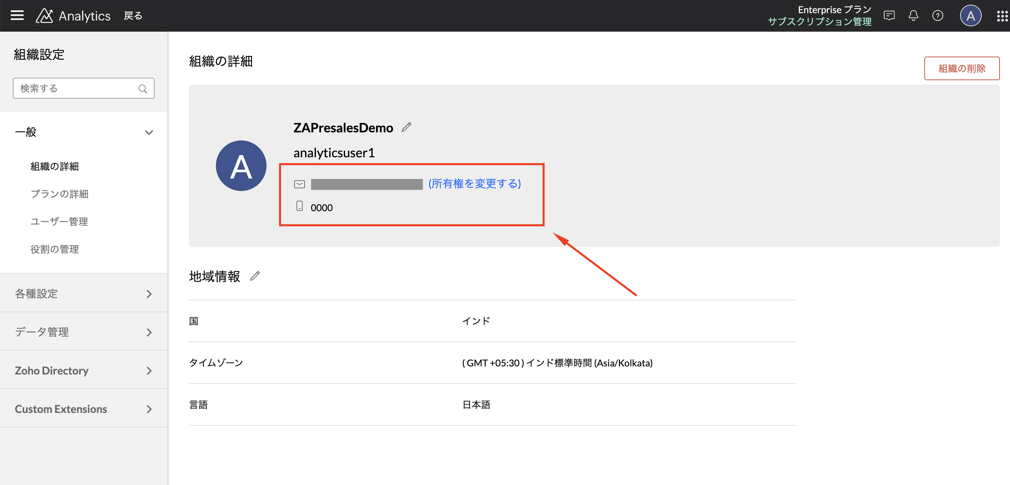Open the hamburger navigation menu
Screen dimensions: 1010x485
[x=17, y=15]
